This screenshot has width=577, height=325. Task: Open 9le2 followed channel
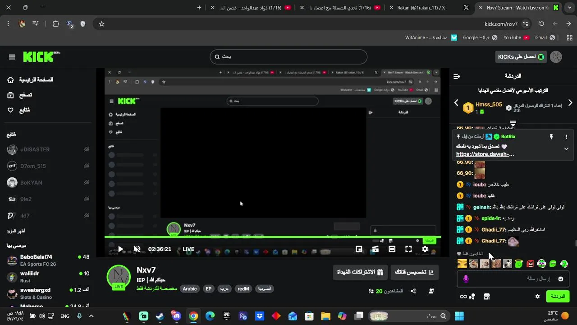(48, 199)
